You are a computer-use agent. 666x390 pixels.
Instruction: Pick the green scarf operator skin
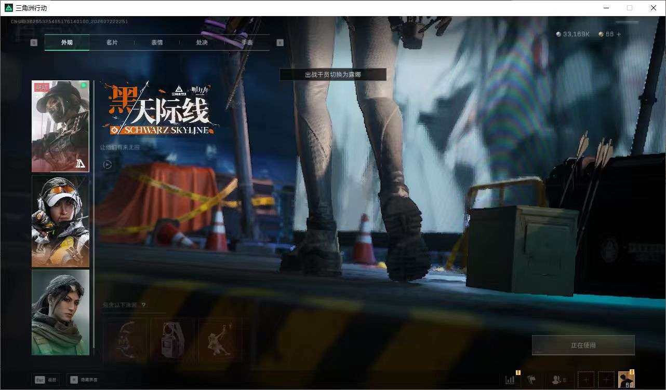point(60,312)
